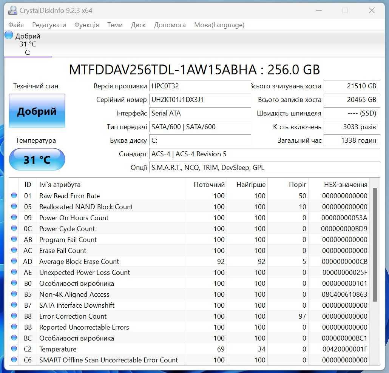Click status orb for Raw Read Error Rate
Viewport: 389px width, 373px height.
click(x=14, y=196)
